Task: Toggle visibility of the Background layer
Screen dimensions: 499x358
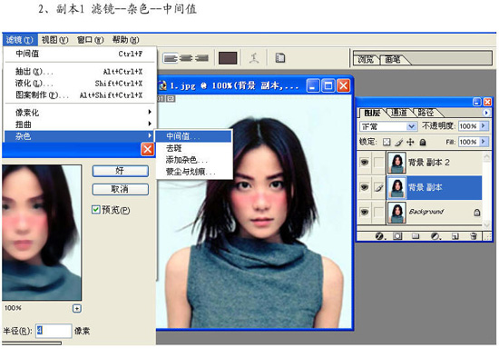Action: click(x=365, y=212)
